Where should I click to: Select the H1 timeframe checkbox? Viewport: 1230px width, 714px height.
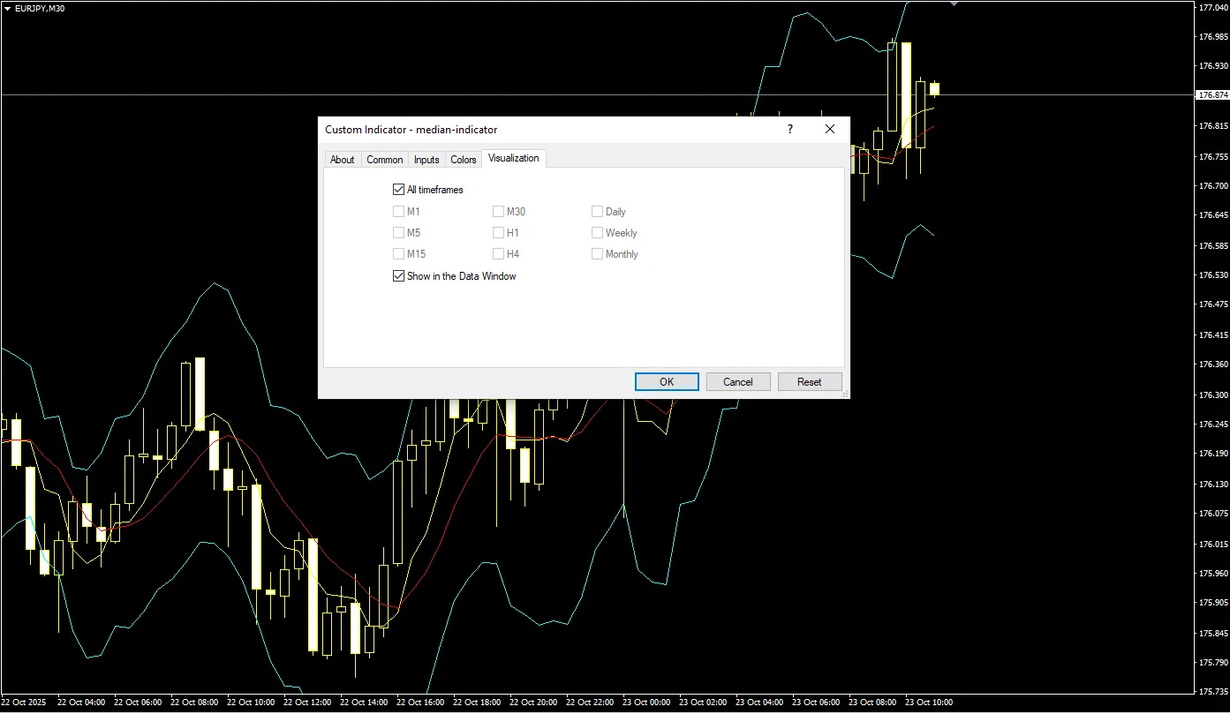point(498,233)
